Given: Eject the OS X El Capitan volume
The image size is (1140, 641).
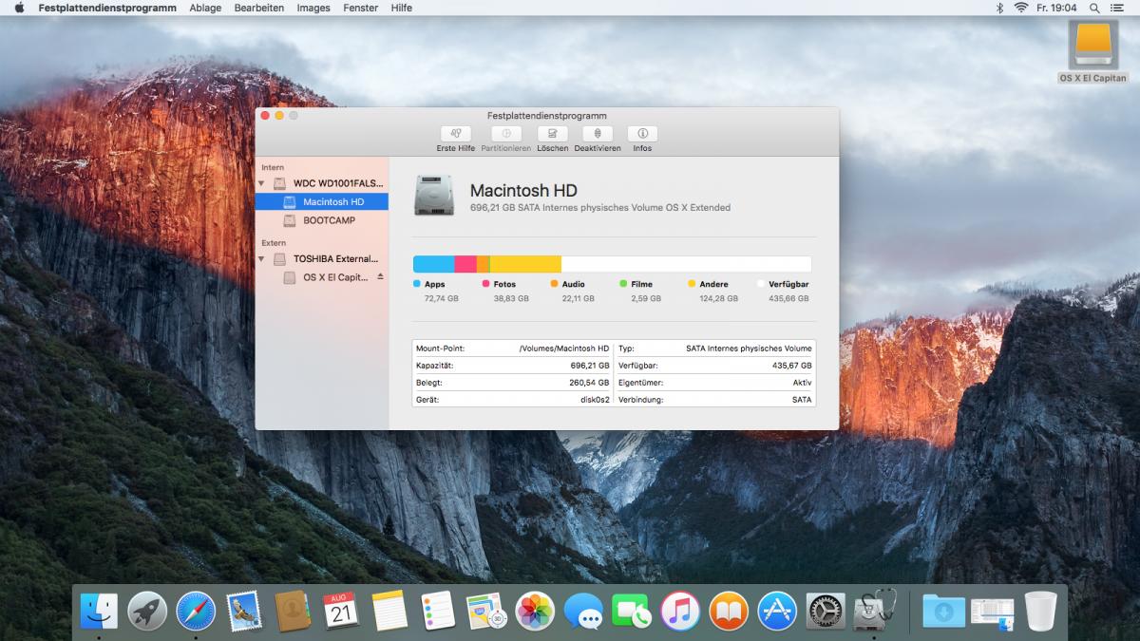Looking at the screenshot, I should (x=380, y=277).
